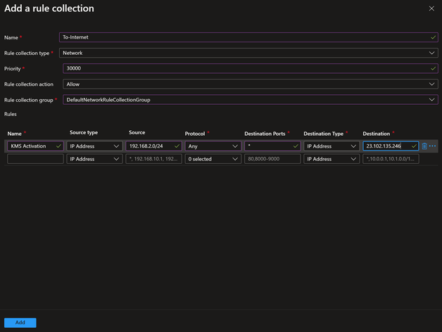Open Protocol dropdown showing Any
This screenshot has height=332, width=442.
213,146
